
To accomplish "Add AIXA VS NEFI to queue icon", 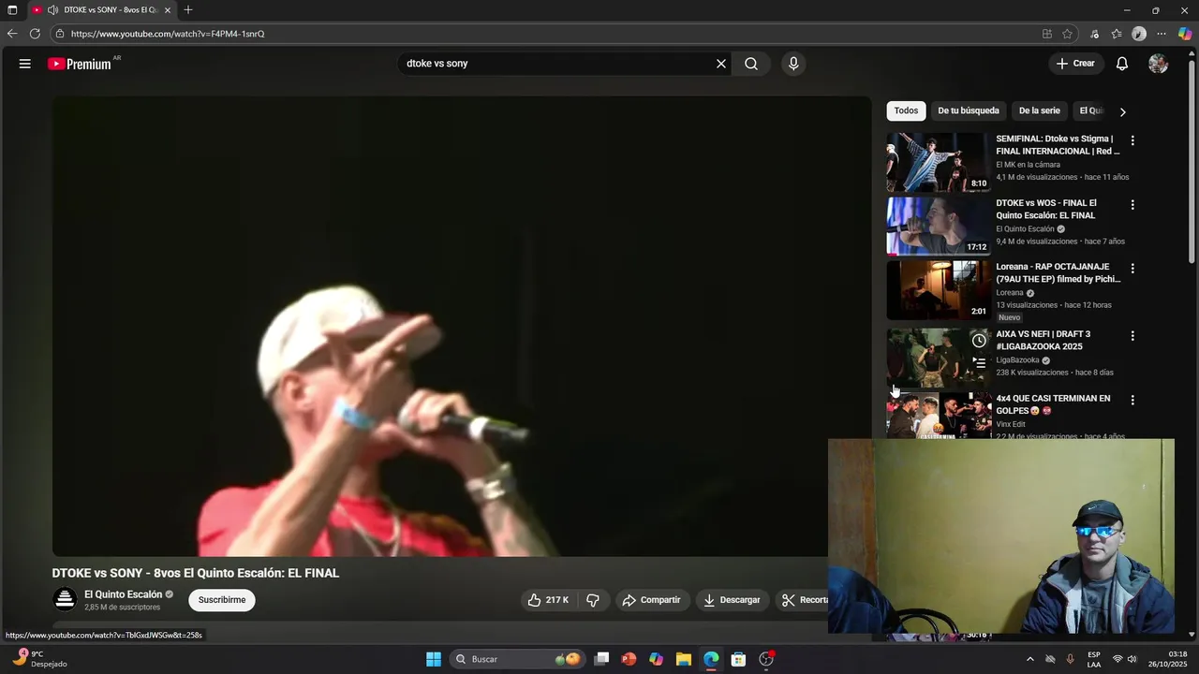I will click(x=979, y=363).
